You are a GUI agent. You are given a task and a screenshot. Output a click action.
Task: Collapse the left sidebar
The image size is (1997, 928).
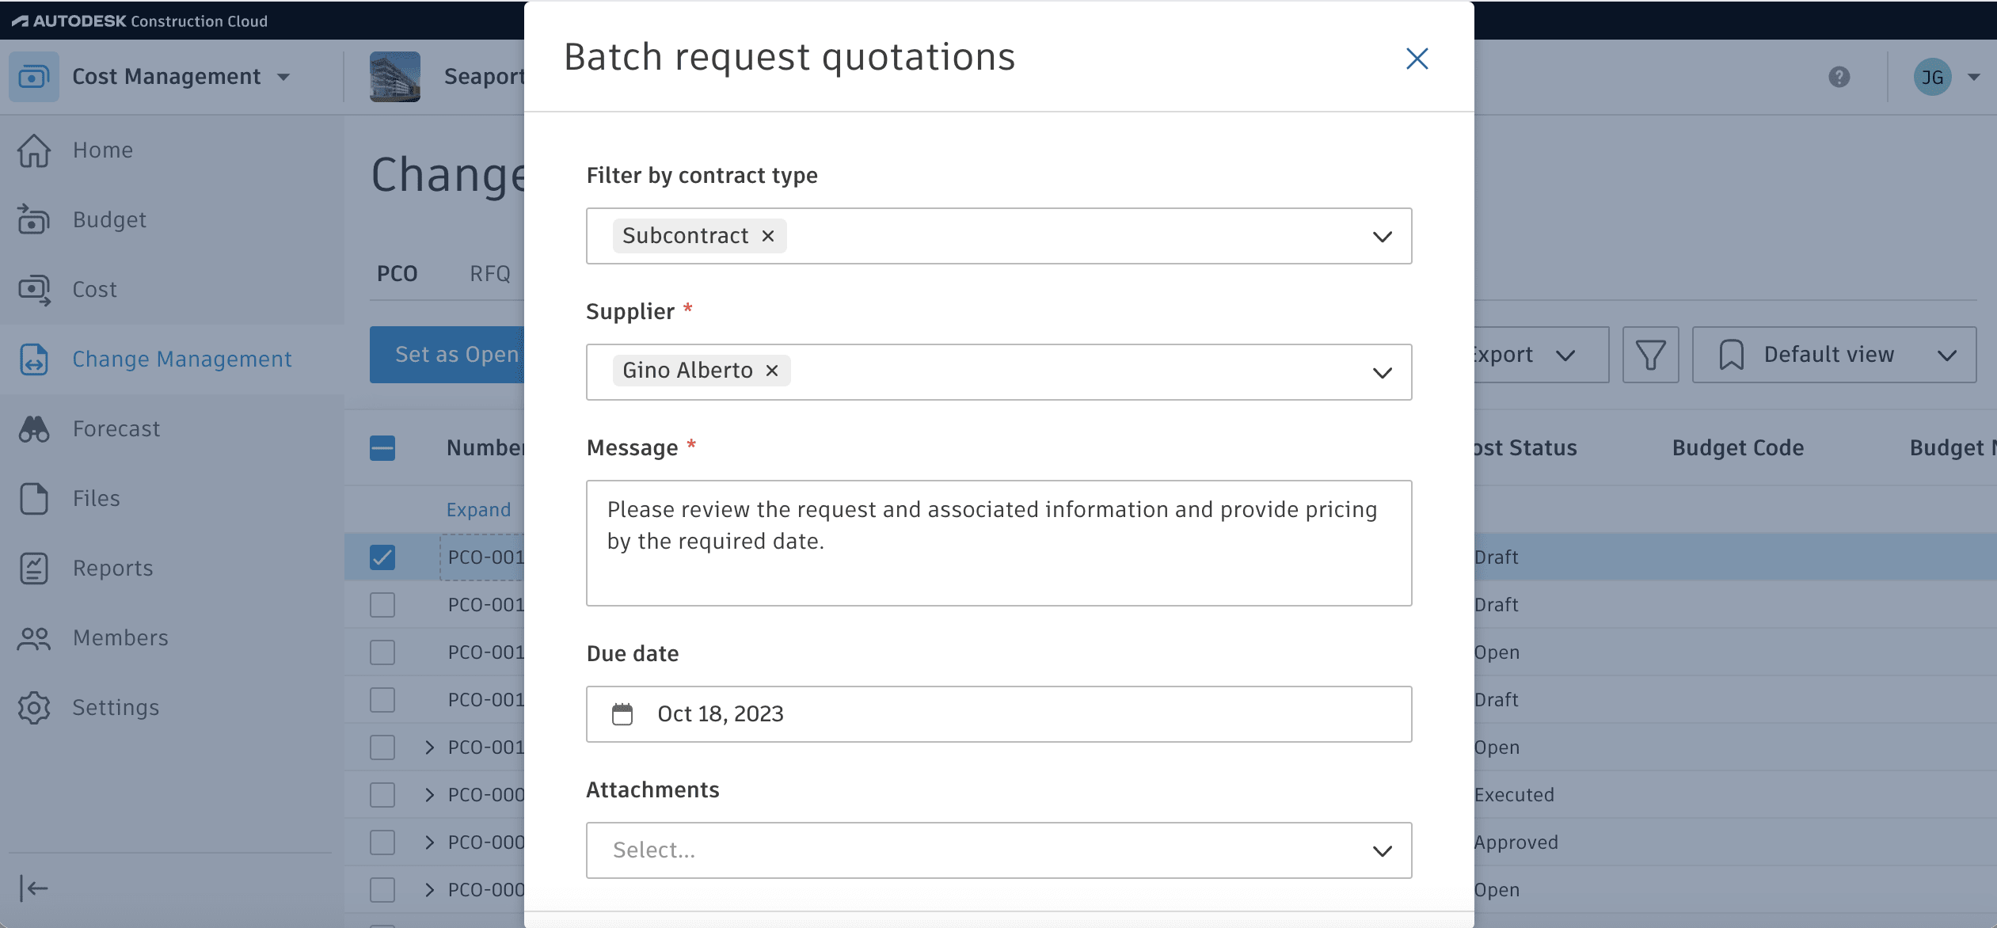click(x=33, y=888)
